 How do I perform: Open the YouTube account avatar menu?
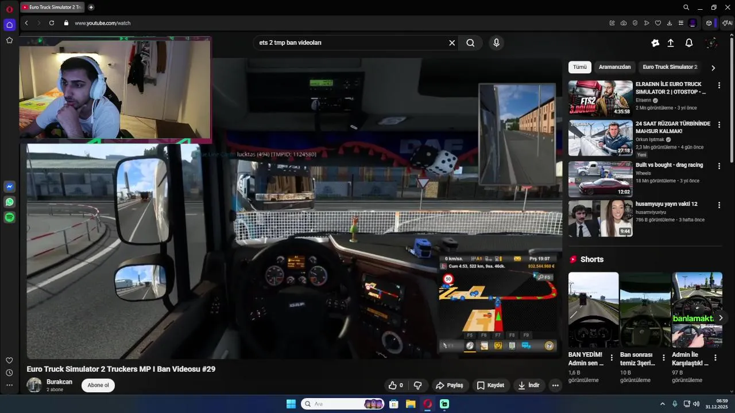(x=711, y=42)
